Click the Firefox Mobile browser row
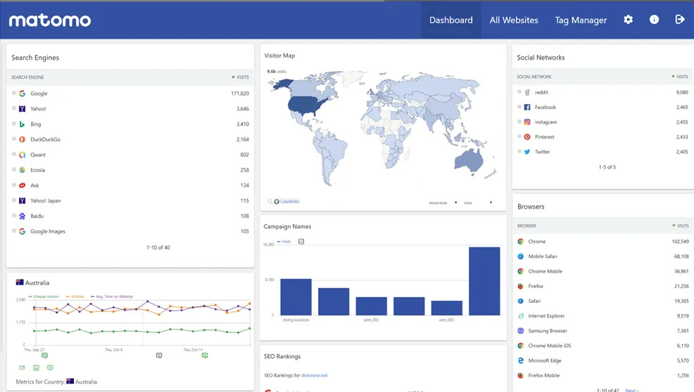Screen dimensions: 694x392 point(602,376)
